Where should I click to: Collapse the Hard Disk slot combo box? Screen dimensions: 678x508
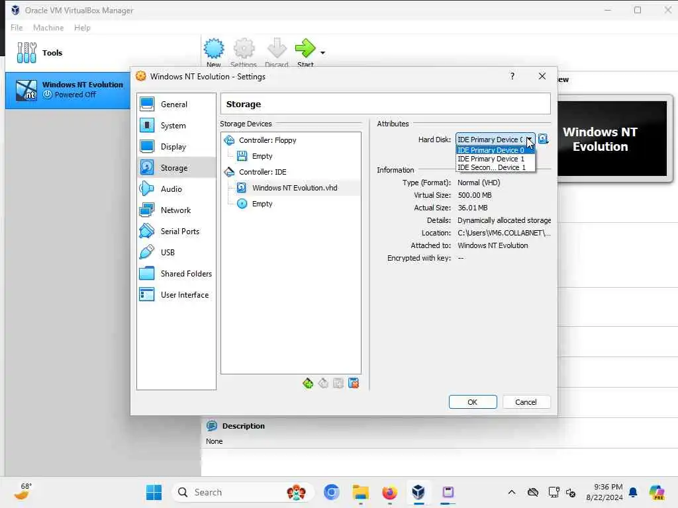coord(529,139)
